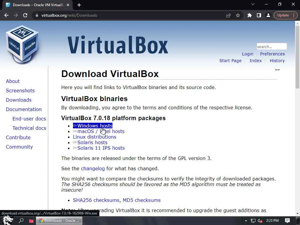View site security lock info
Image resolution: width=300 pixels, height=225 pixels.
pos(37,15)
